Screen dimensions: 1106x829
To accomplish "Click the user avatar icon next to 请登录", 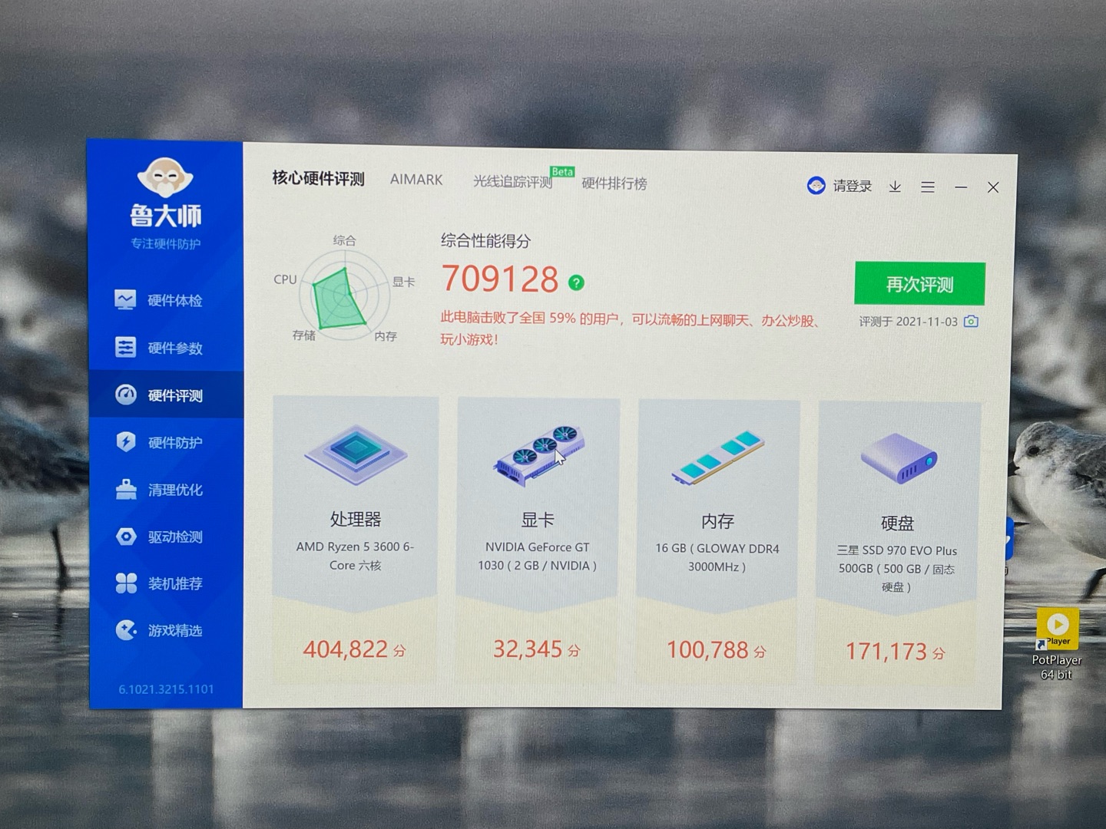I will (x=816, y=185).
